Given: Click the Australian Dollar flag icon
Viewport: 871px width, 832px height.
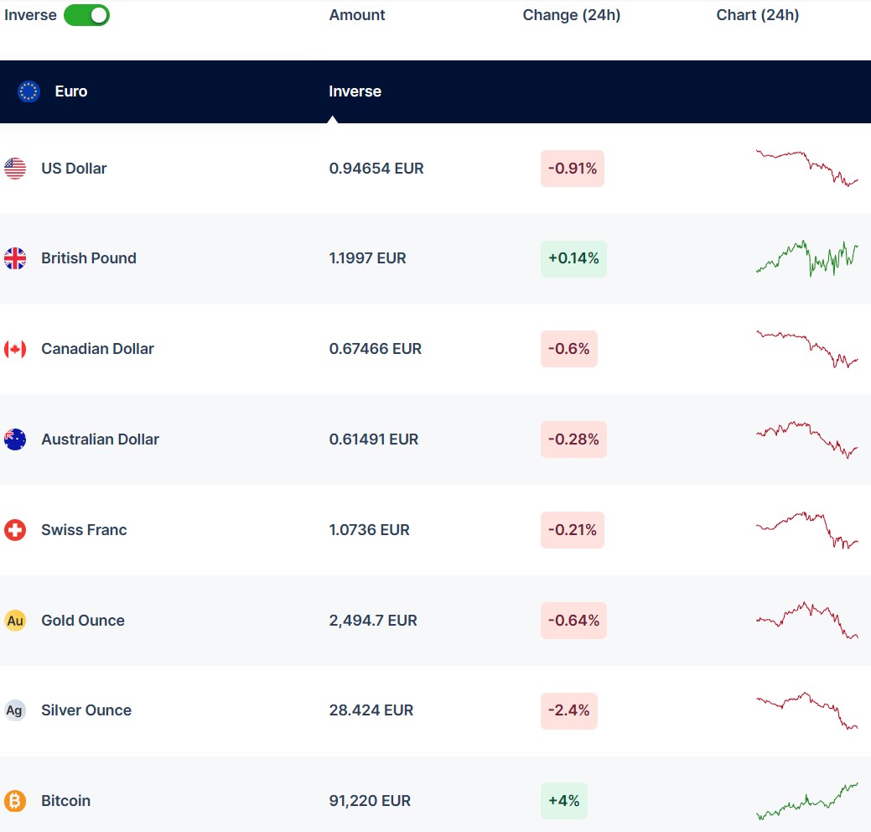Looking at the screenshot, I should pos(15,439).
